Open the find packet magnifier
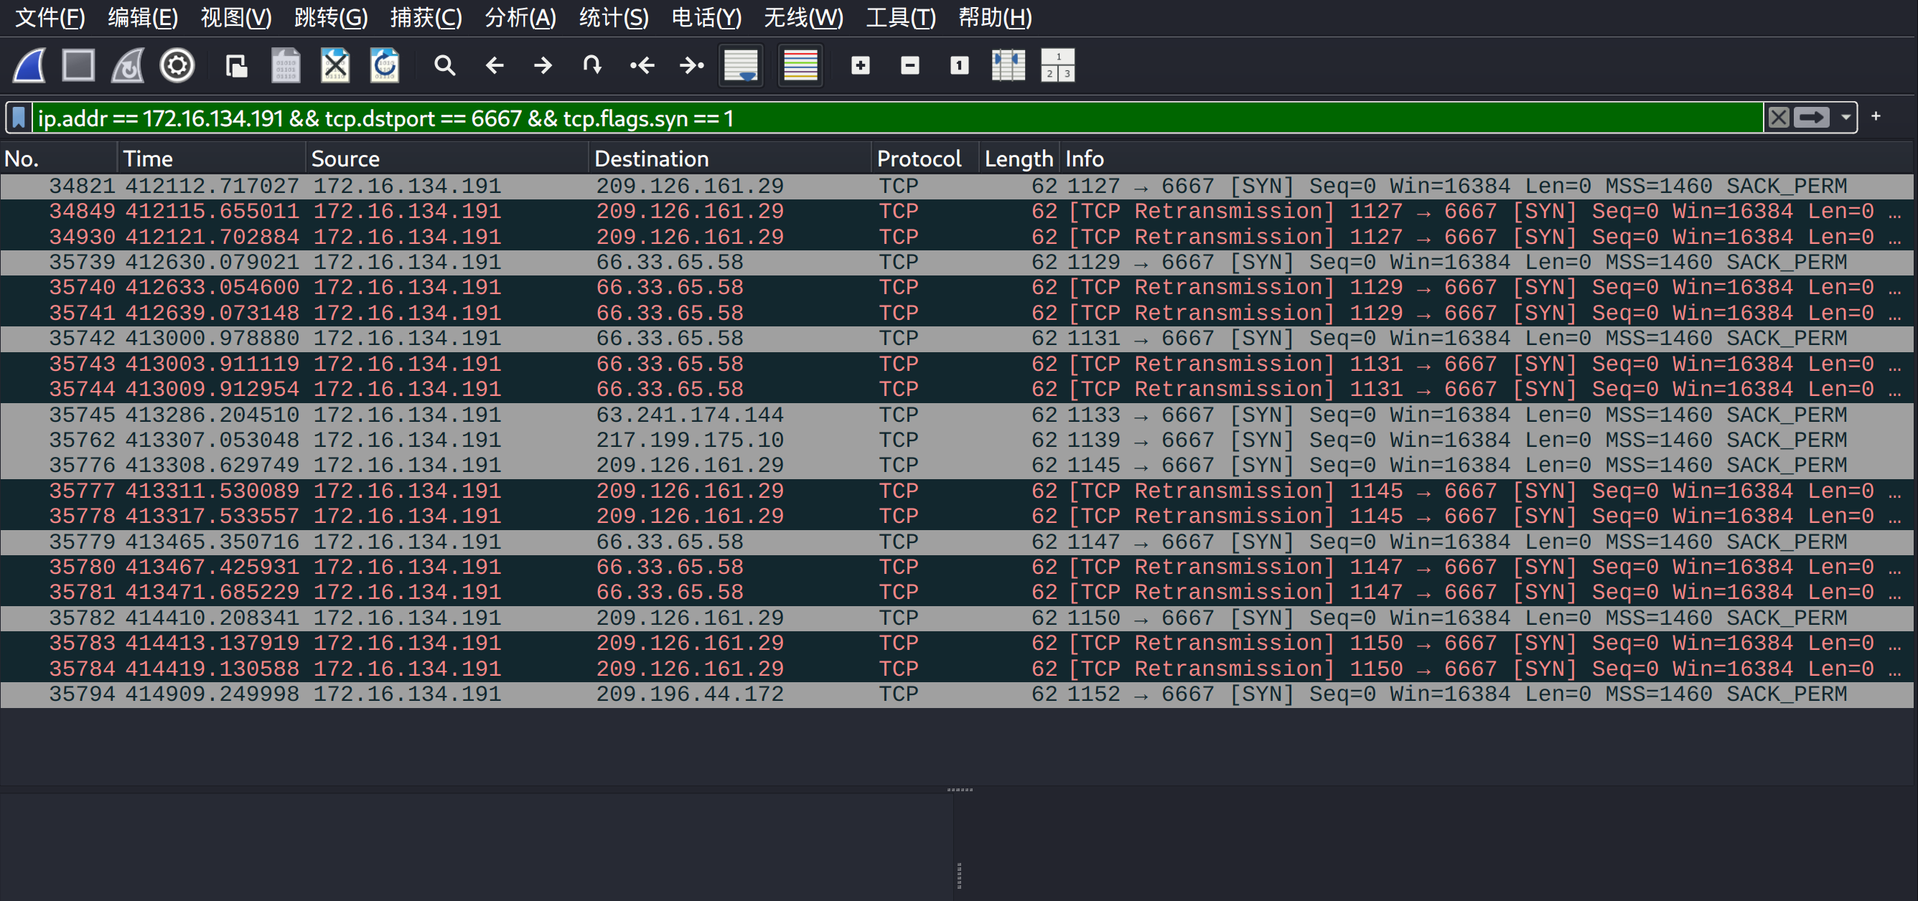The width and height of the screenshot is (1918, 901). (444, 65)
